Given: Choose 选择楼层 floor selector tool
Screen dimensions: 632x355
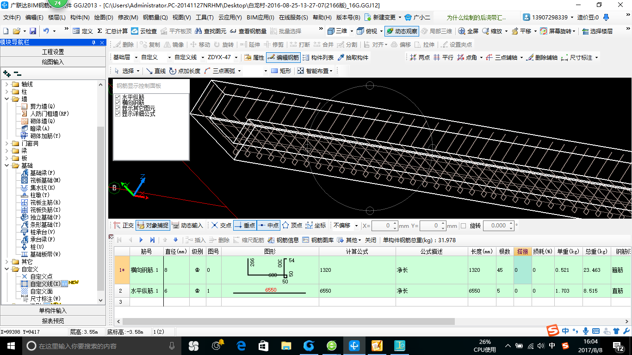Looking at the screenshot, I should click(x=597, y=31).
